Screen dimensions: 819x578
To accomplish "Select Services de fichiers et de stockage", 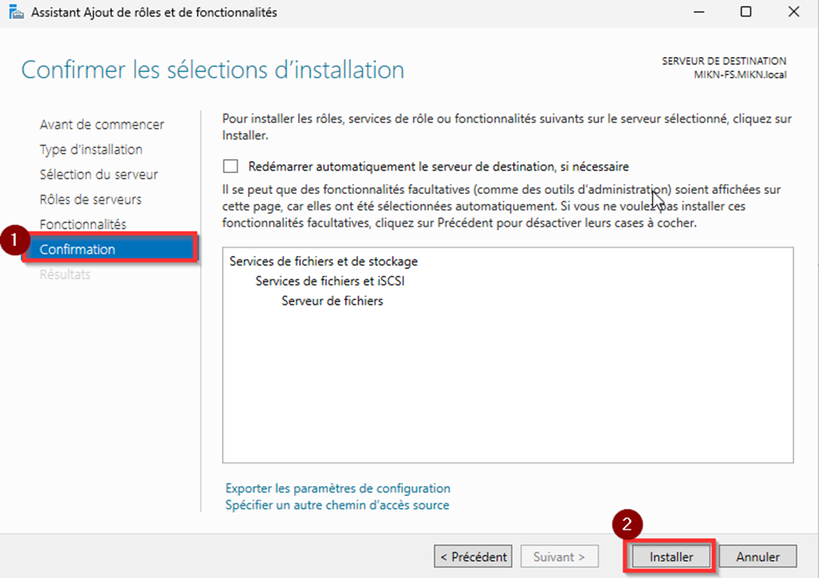I will (x=323, y=261).
